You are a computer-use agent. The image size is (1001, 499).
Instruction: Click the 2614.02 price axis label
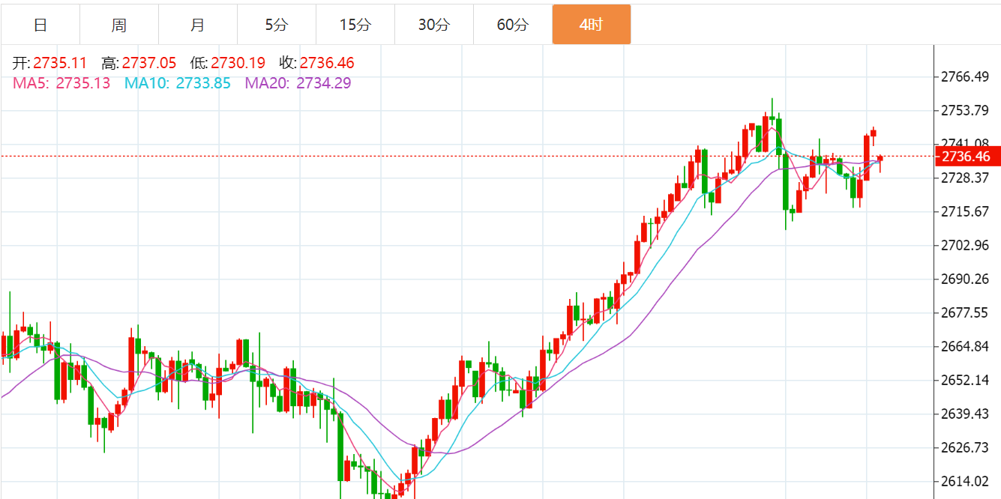(x=965, y=481)
